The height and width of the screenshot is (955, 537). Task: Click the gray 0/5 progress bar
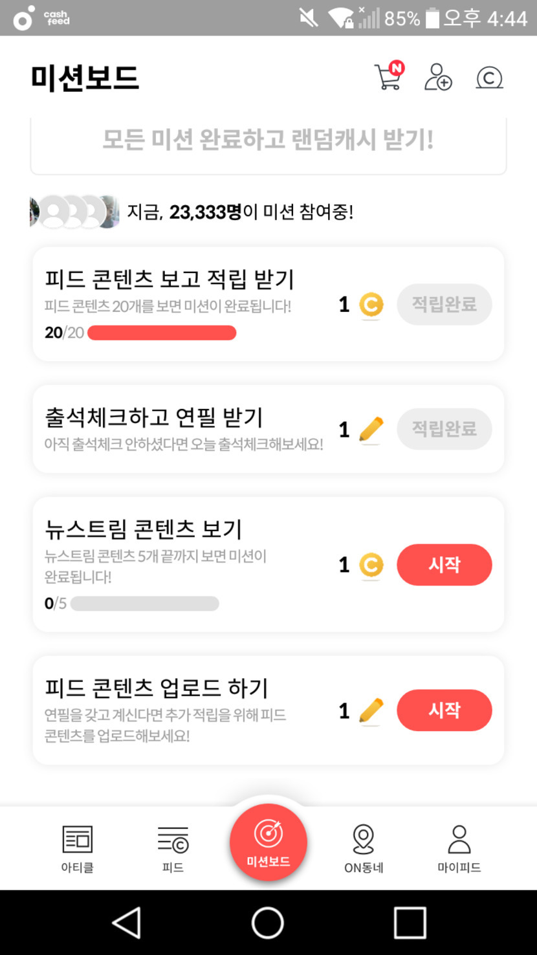(145, 604)
